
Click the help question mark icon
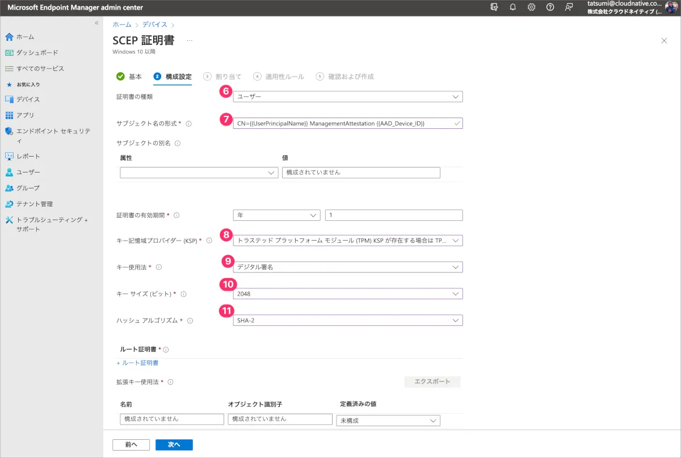pyautogui.click(x=550, y=7)
